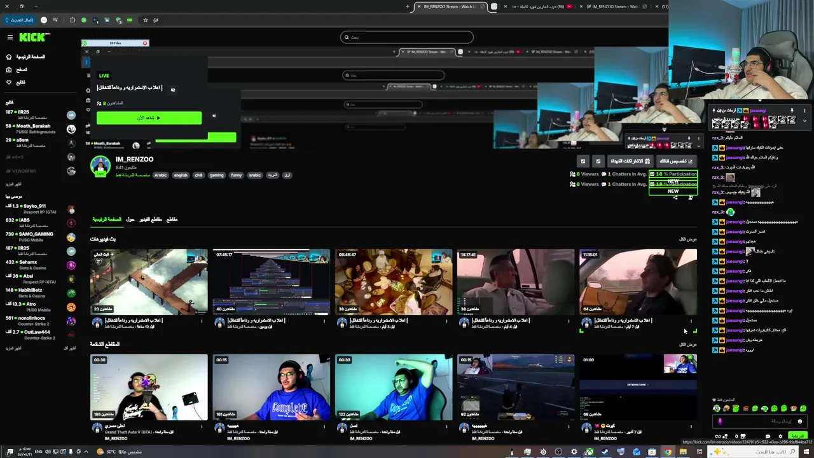Open recommended channel iABS

tap(39, 223)
